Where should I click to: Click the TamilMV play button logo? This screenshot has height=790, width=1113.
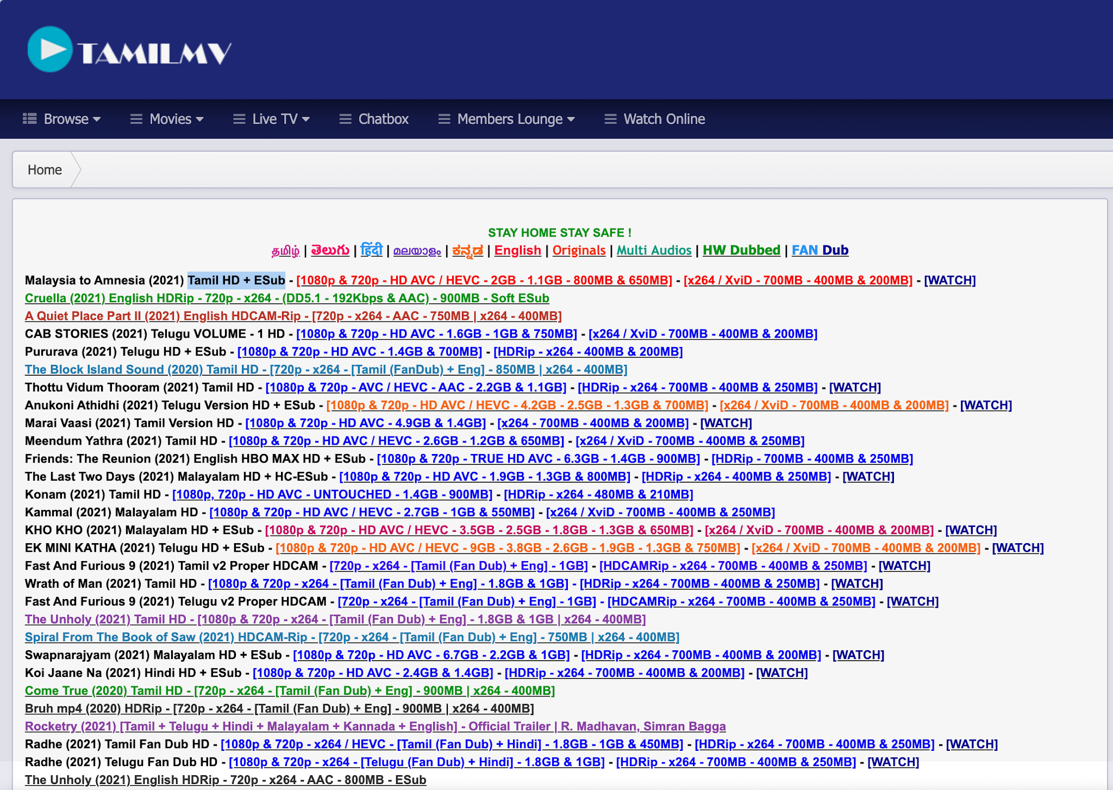click(x=50, y=50)
